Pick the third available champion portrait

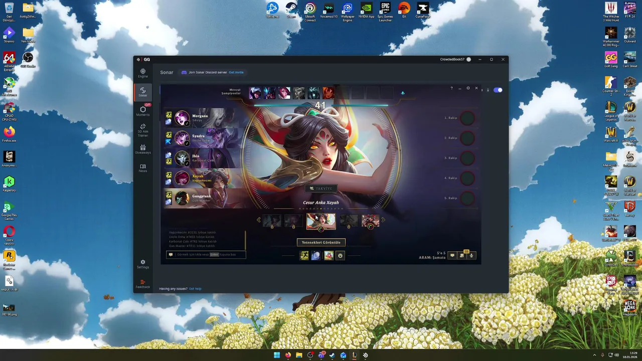(x=284, y=93)
